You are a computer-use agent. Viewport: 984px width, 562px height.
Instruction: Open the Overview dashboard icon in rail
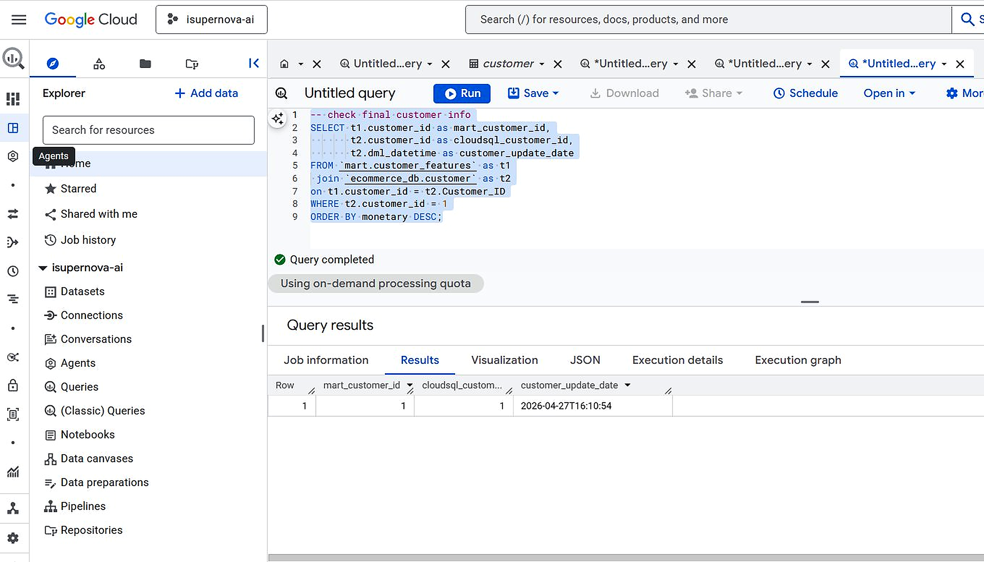[13, 99]
